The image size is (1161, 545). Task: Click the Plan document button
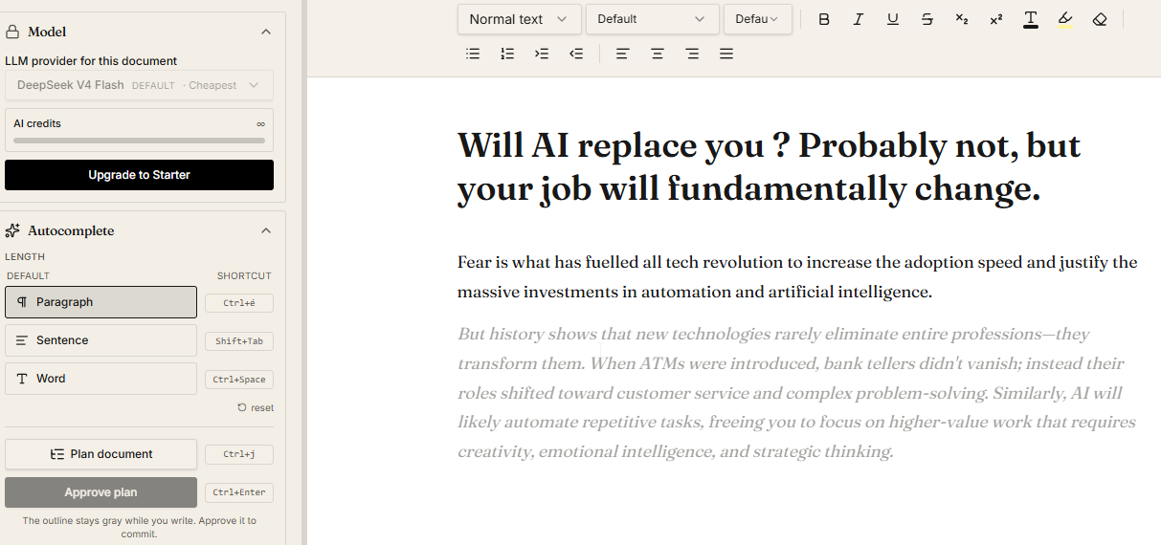point(100,454)
